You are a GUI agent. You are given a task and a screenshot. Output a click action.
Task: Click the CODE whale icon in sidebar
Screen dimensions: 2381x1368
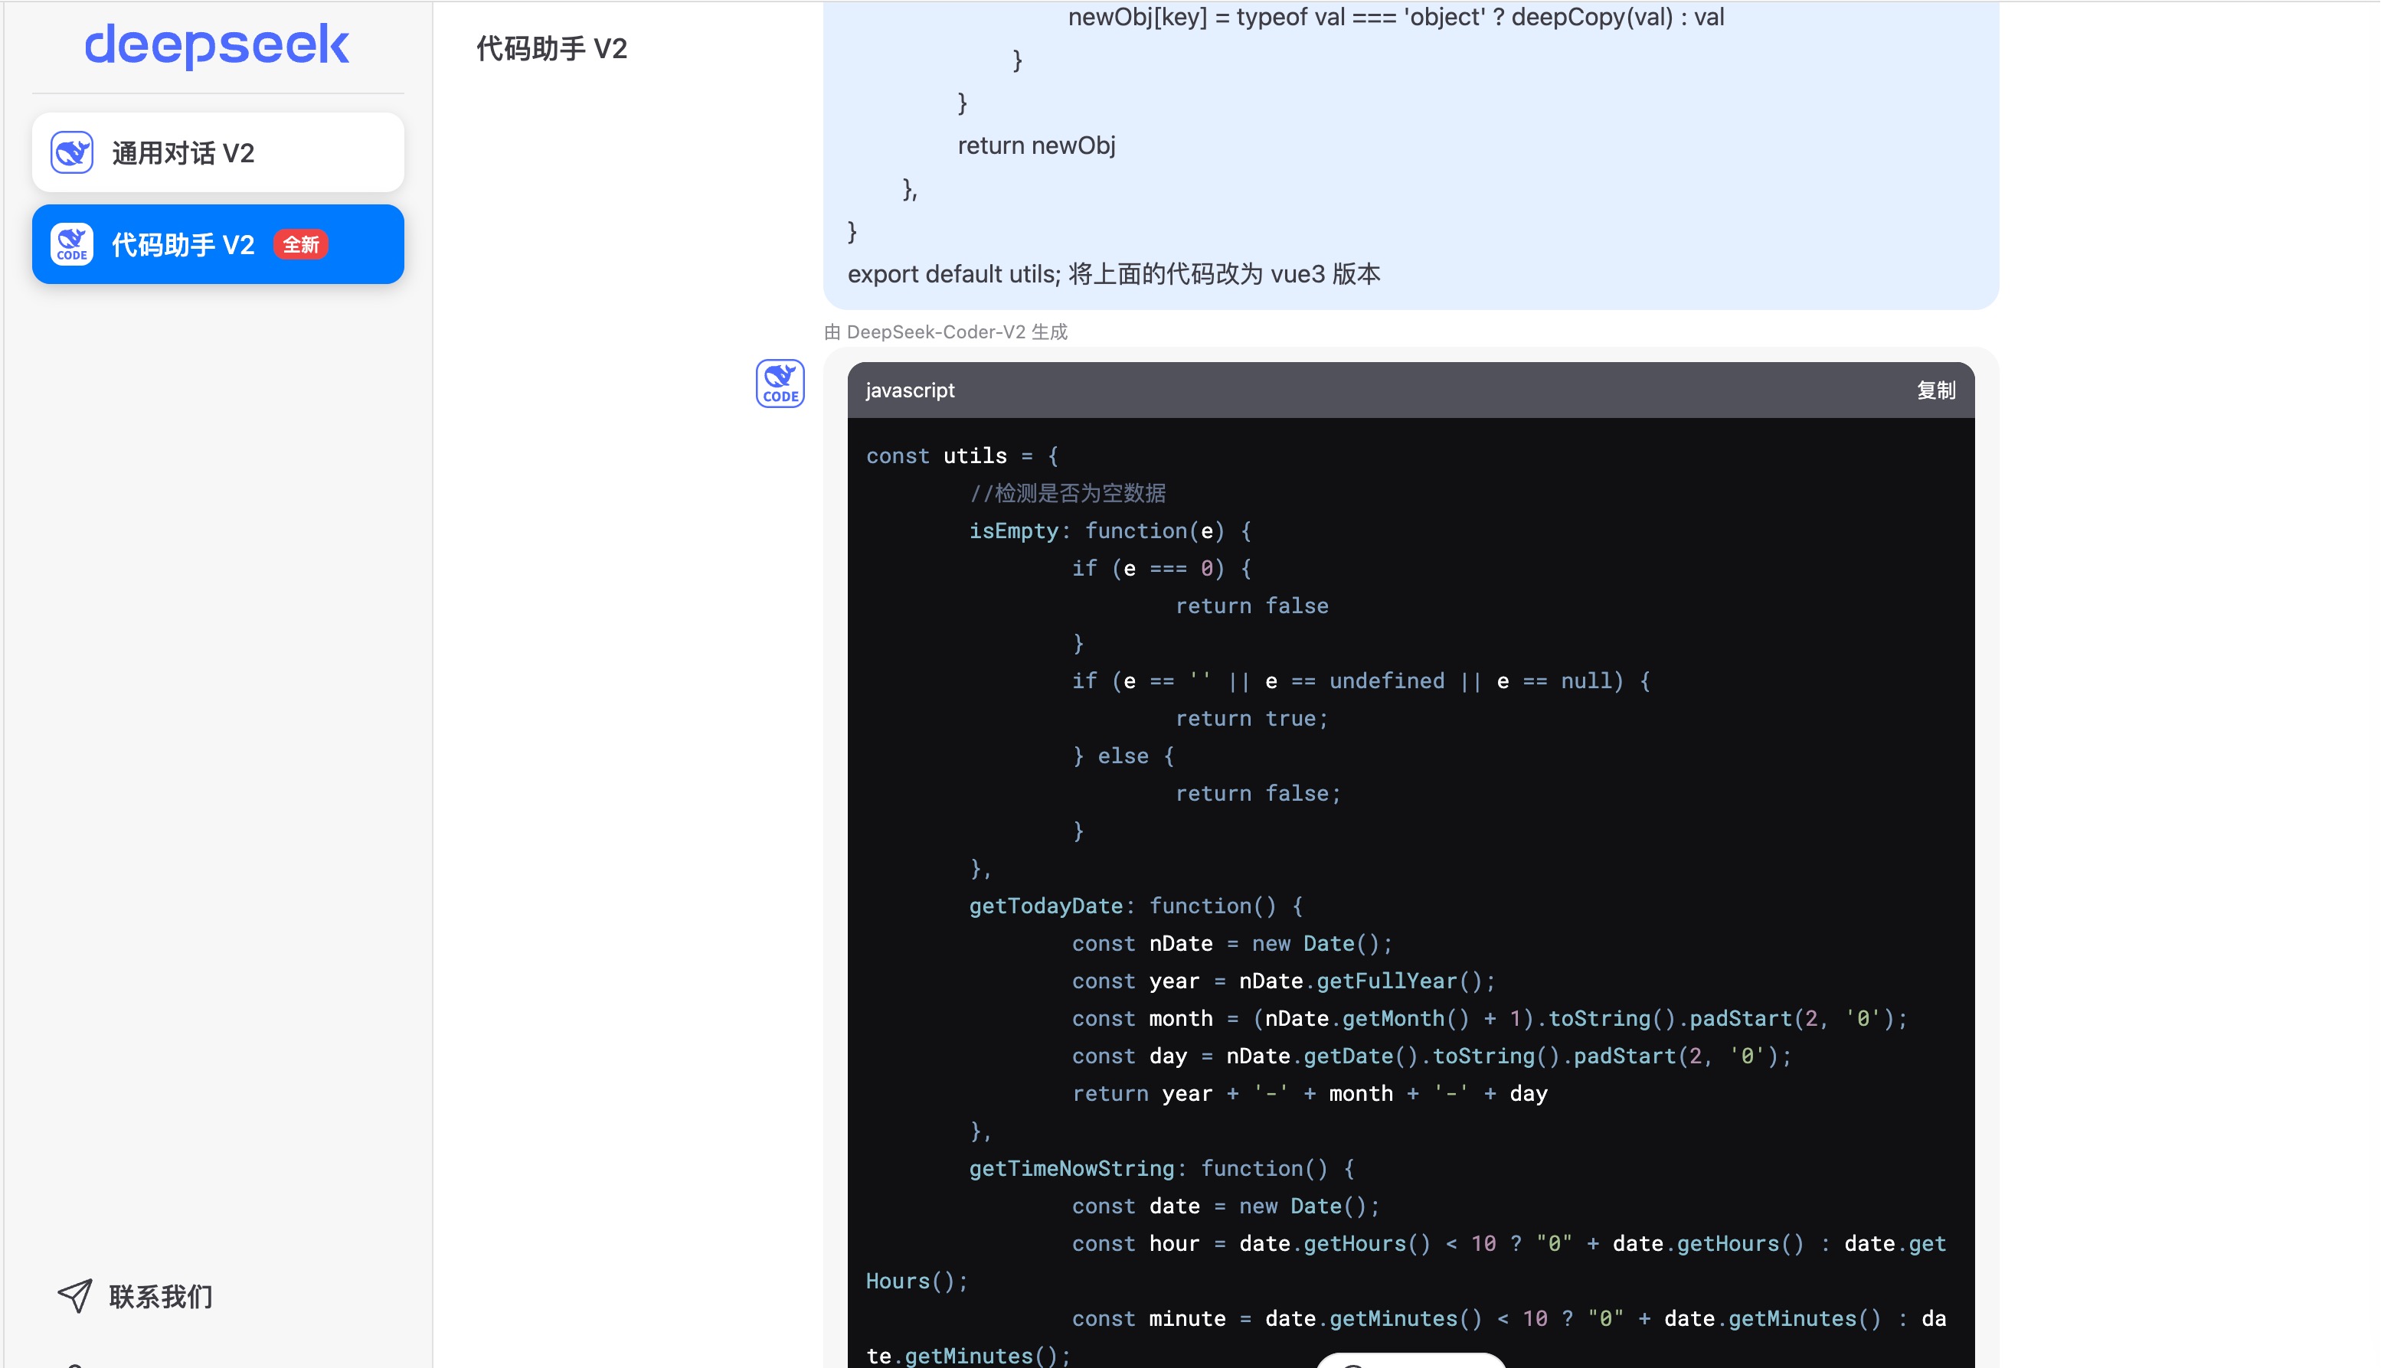[71, 244]
